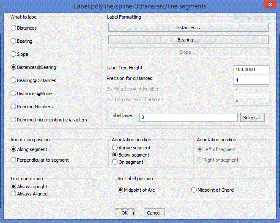Open Bearing... label formatting button
This screenshot has height=223, width=280.
coord(188,40)
